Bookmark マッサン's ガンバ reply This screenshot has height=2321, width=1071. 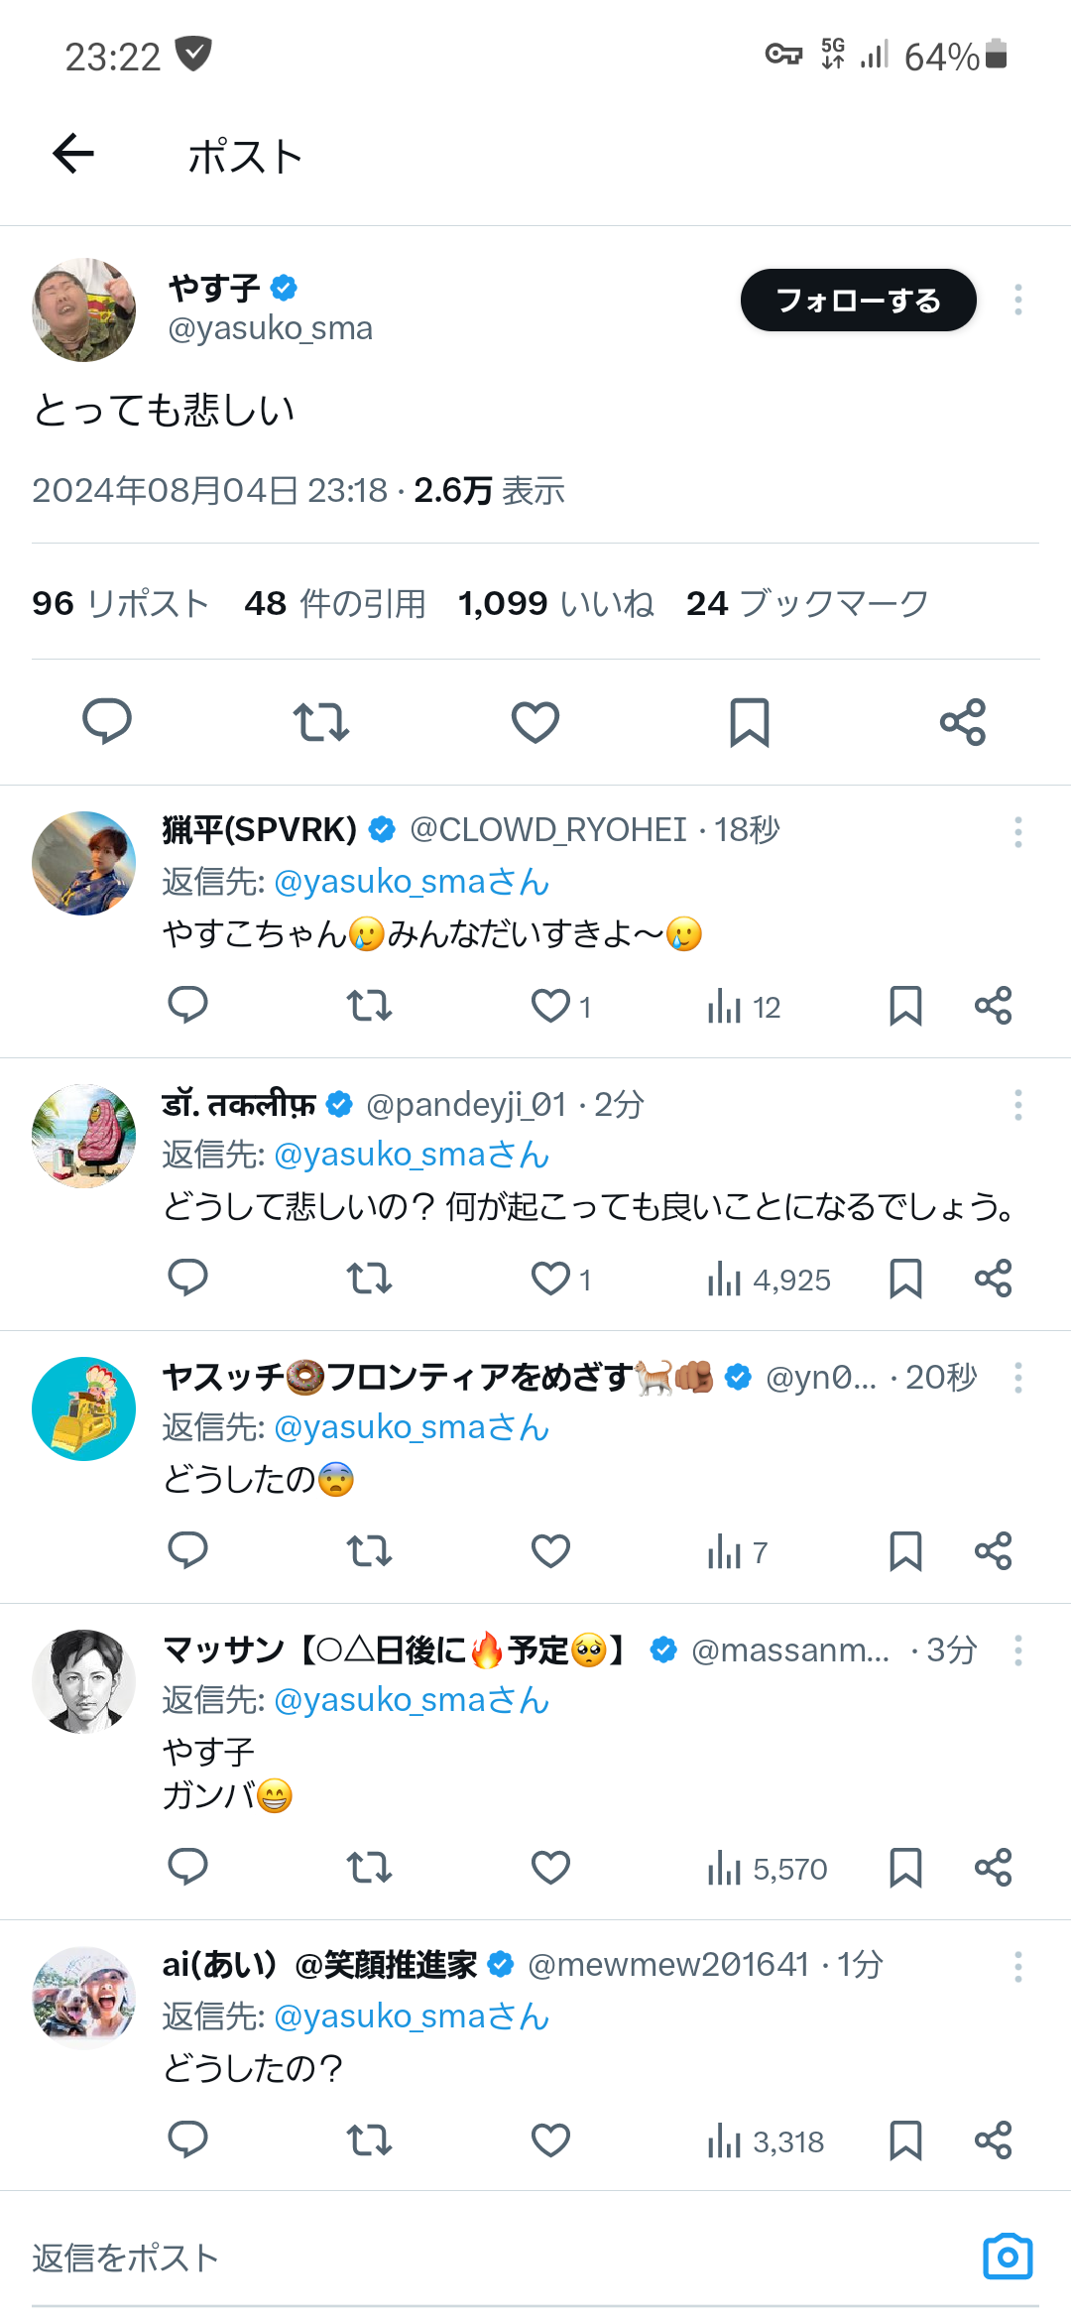(x=905, y=1868)
